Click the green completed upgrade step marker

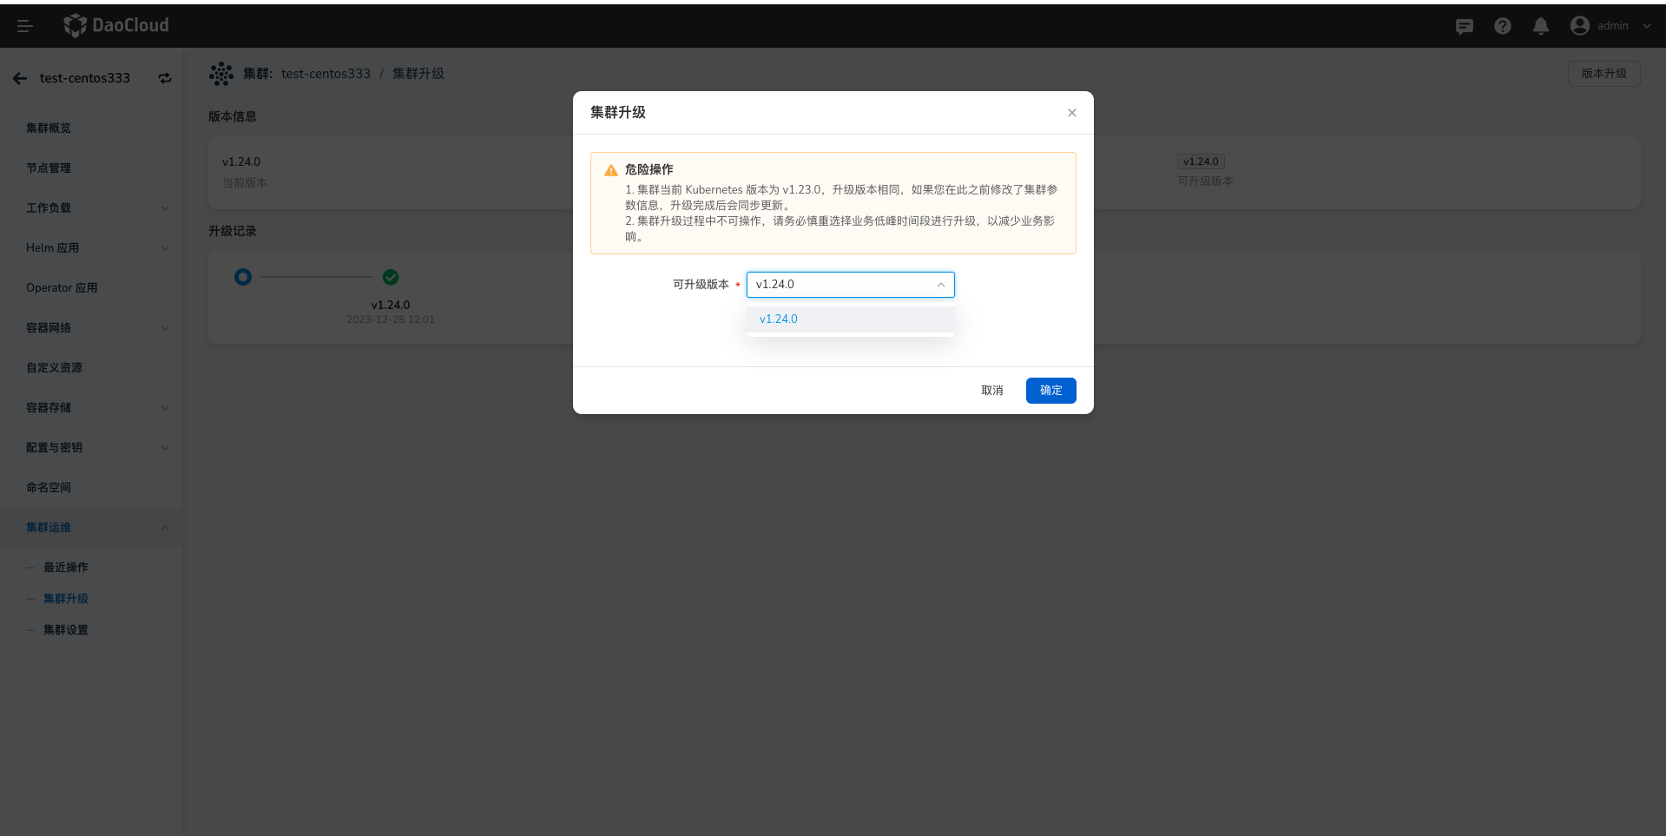[391, 277]
